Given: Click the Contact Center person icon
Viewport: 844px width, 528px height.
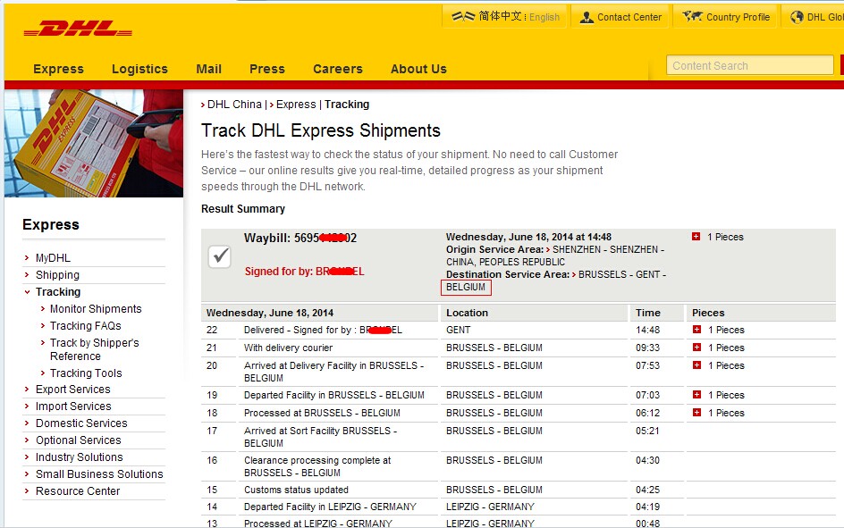Looking at the screenshot, I should click(587, 17).
